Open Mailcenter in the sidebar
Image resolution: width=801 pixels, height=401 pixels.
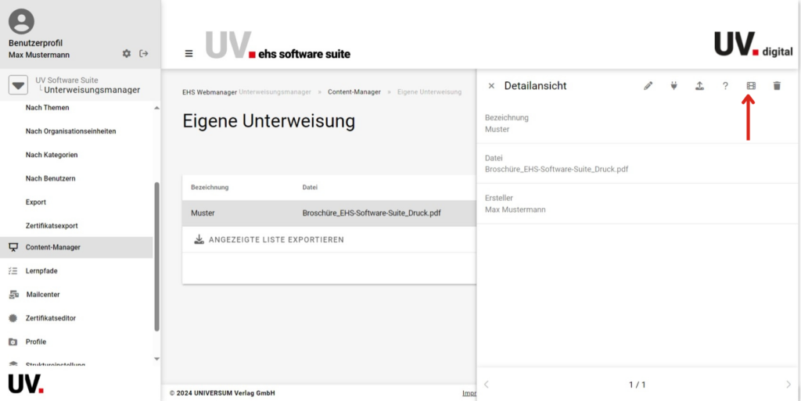(x=42, y=295)
